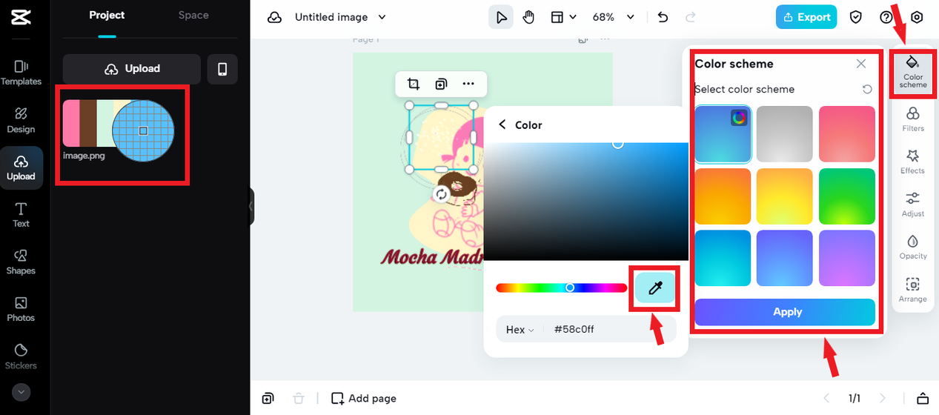Click the cloud save status icon

[275, 17]
